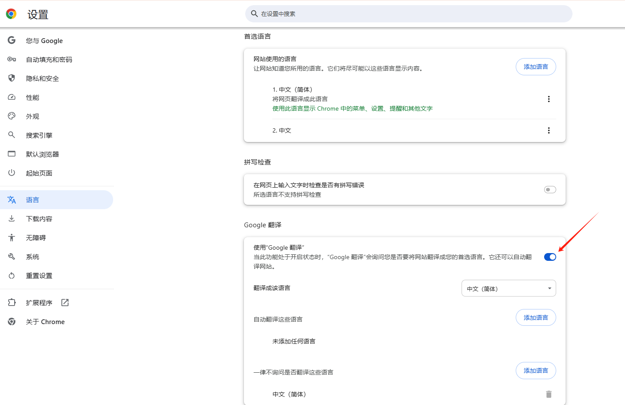Click 所选语言不支持拼写检查 text

[287, 195]
